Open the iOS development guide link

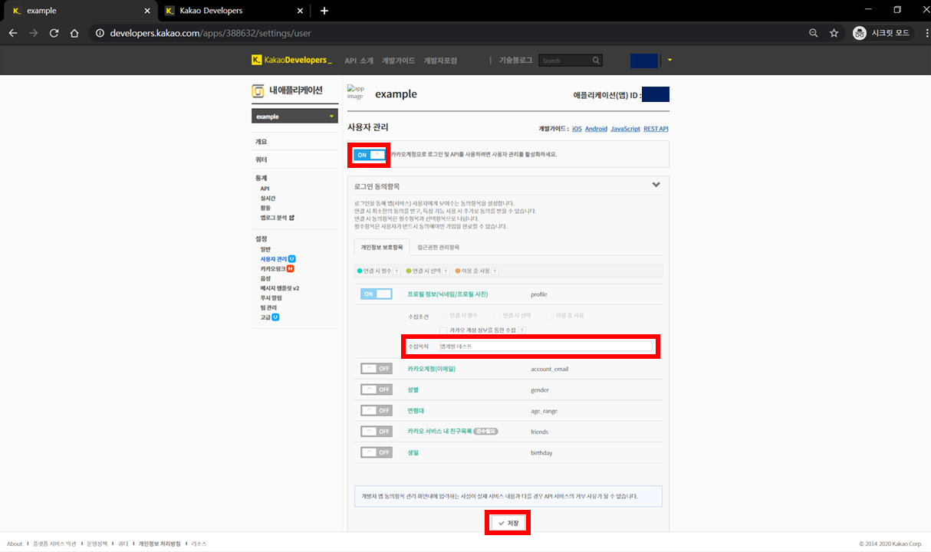pos(577,129)
